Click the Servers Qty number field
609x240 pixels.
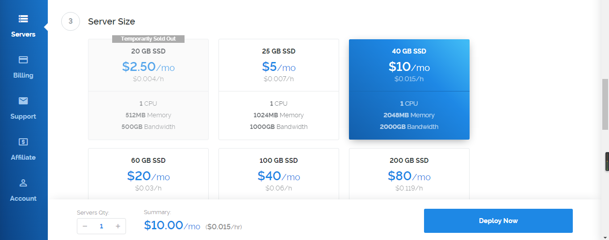tap(101, 226)
